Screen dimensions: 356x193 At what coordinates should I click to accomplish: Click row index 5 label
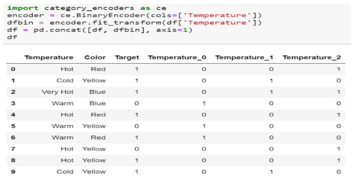pos(13,126)
